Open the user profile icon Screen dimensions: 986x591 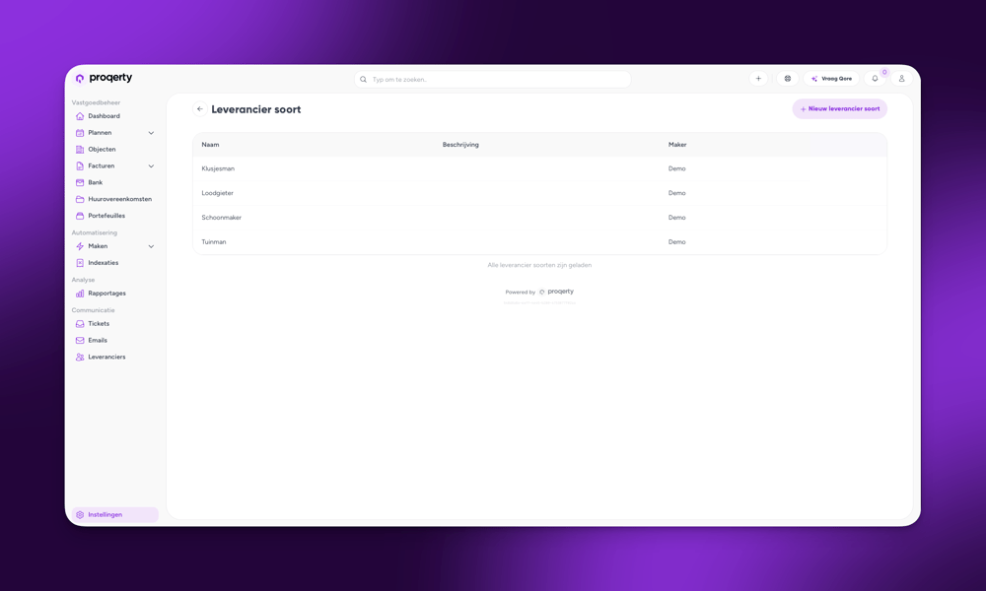coord(901,79)
